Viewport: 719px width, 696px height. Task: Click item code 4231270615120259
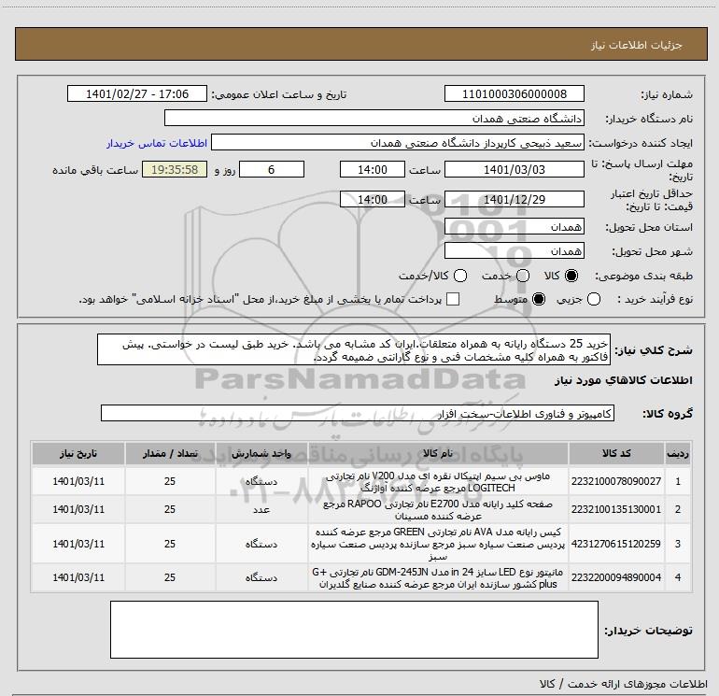click(x=616, y=544)
